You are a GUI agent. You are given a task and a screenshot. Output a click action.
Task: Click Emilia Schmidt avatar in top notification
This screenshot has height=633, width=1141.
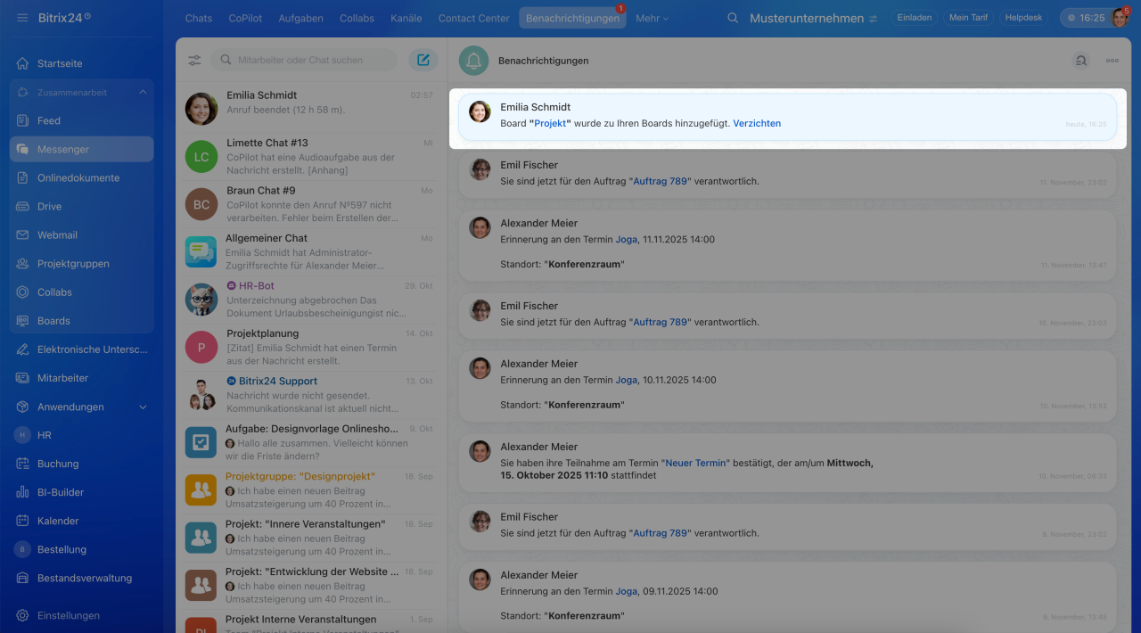tap(480, 111)
